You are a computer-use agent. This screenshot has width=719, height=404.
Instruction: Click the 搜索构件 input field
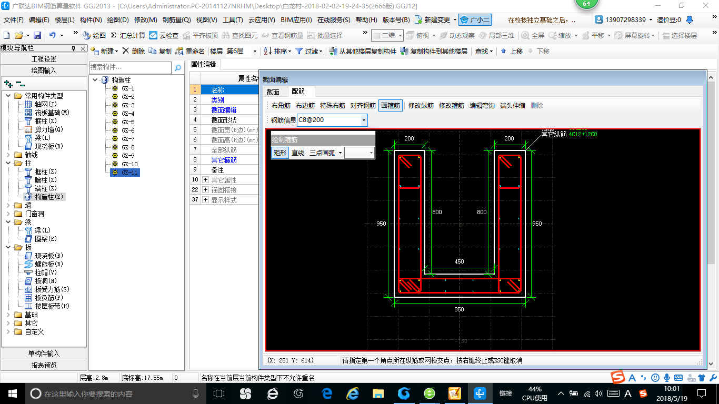coord(131,67)
